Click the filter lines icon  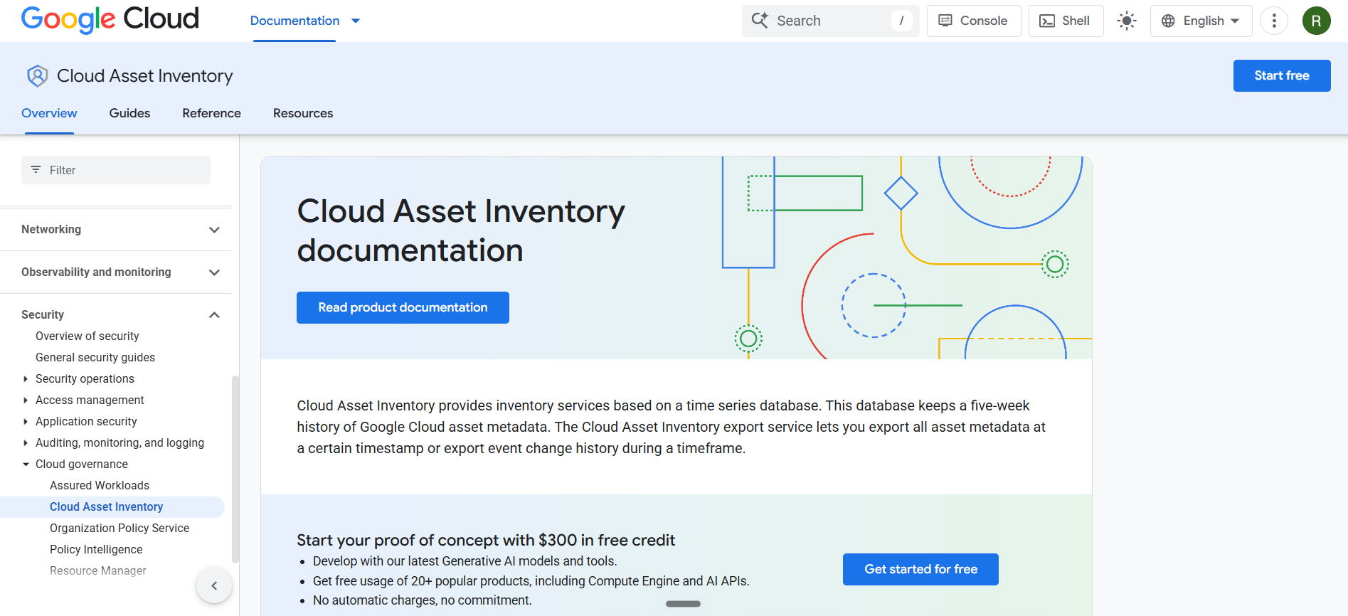click(36, 169)
